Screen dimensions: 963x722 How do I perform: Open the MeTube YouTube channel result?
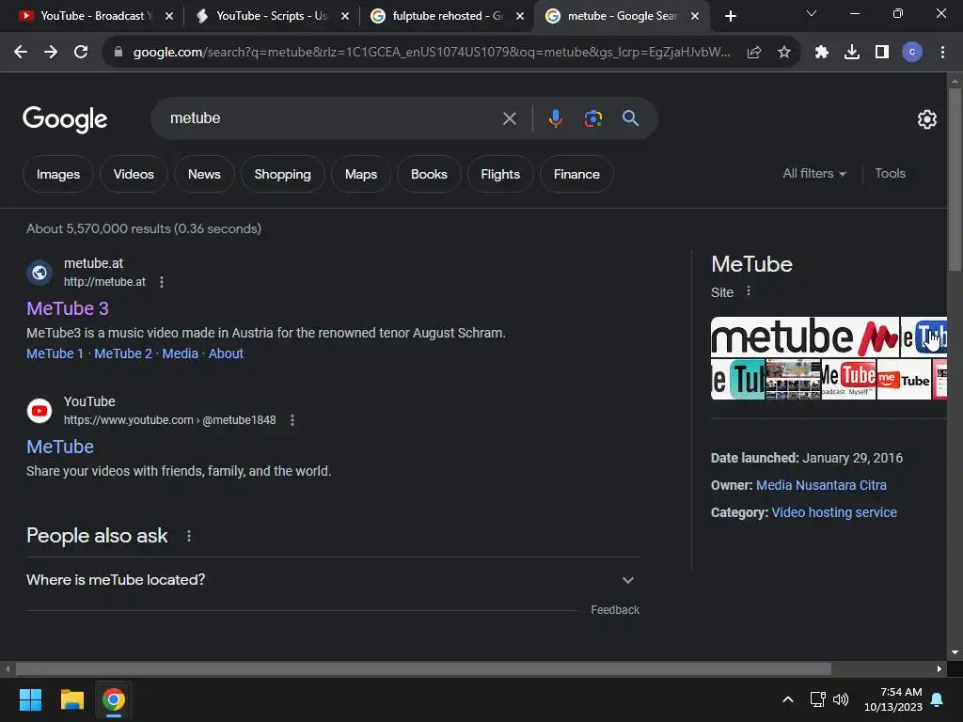pos(60,447)
